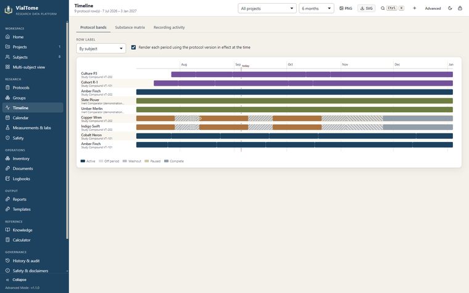The width and height of the screenshot is (469, 293).
Task: Click the Cobalt Heron row label
Action: 91,135
